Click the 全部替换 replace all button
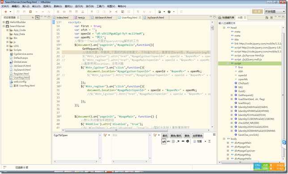Screen dimensions: 288x174 coord(198,136)
